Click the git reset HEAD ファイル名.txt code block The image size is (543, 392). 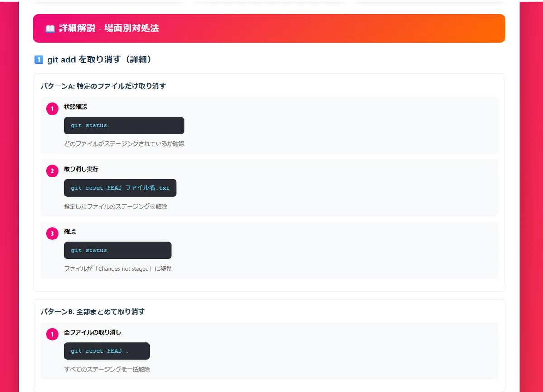(x=120, y=188)
